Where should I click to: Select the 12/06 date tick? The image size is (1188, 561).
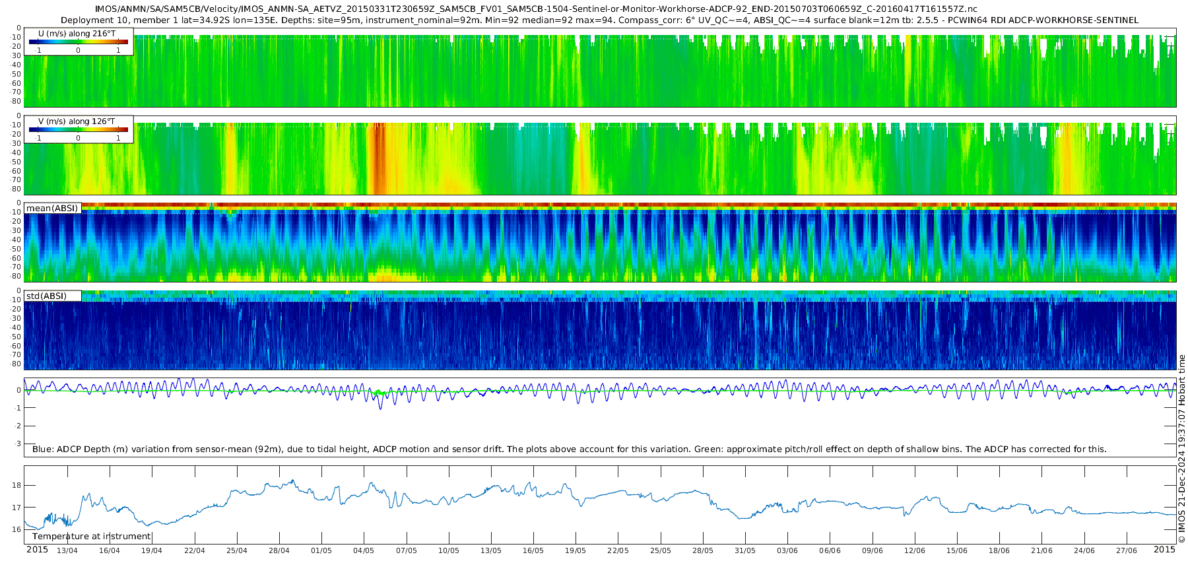tap(915, 550)
